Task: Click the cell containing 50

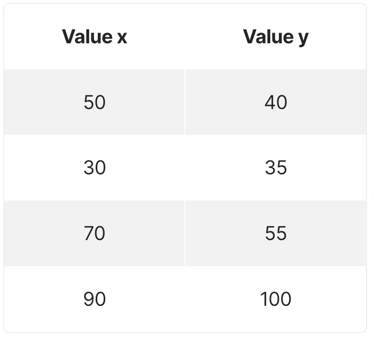Action: point(95,102)
